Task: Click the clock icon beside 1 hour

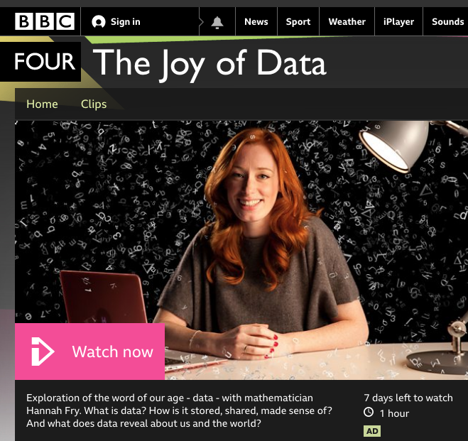Action: [369, 413]
